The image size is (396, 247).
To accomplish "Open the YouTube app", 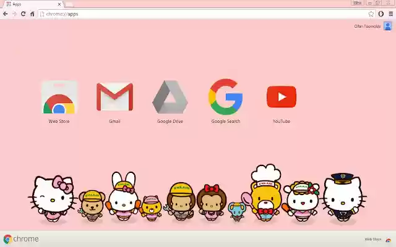I will click(x=282, y=104).
